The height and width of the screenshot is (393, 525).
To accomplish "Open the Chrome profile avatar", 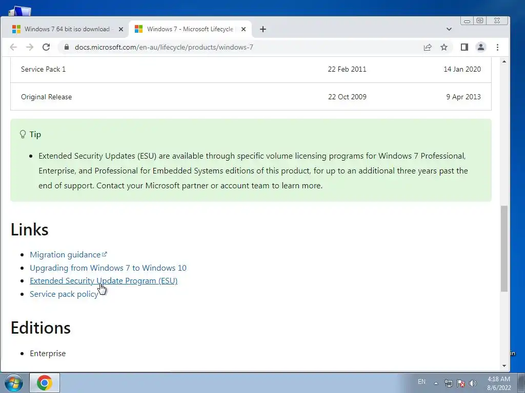I will (x=481, y=47).
